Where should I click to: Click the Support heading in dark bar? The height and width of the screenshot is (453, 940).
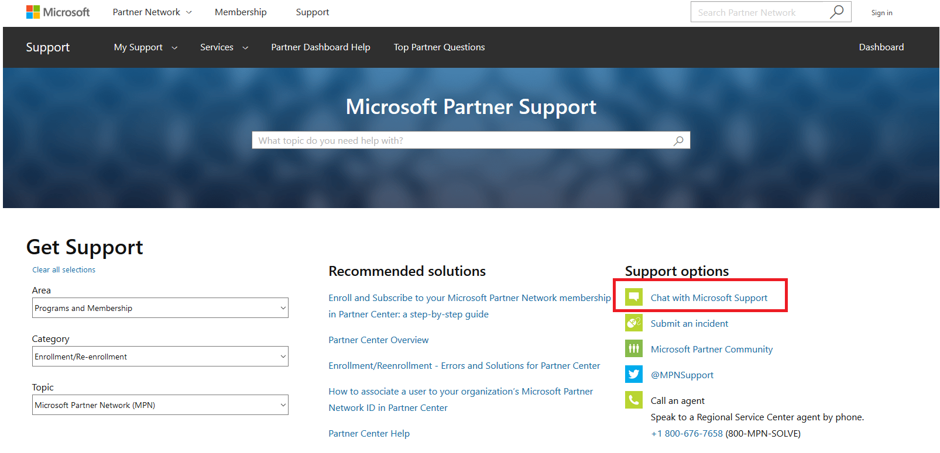coord(48,47)
